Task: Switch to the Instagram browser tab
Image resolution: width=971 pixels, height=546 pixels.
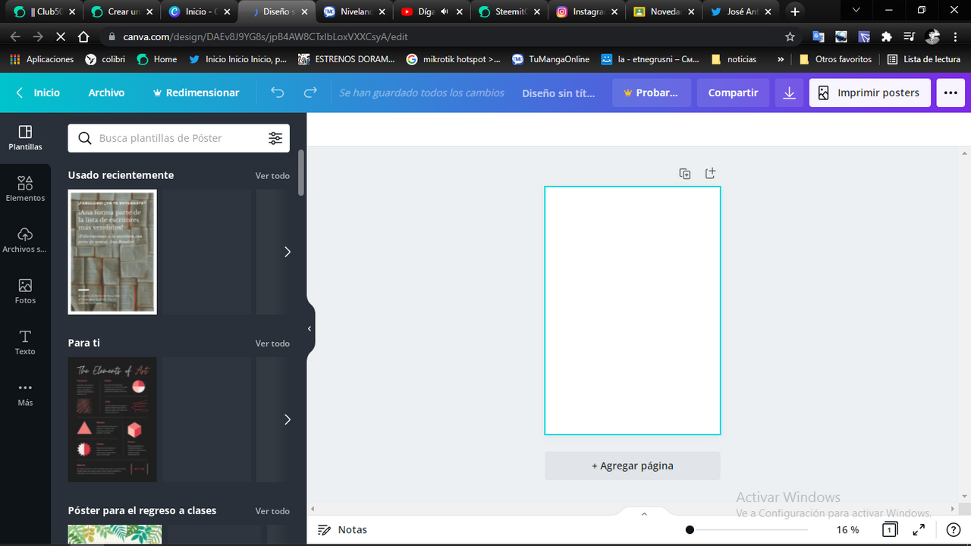Action: pos(586,11)
